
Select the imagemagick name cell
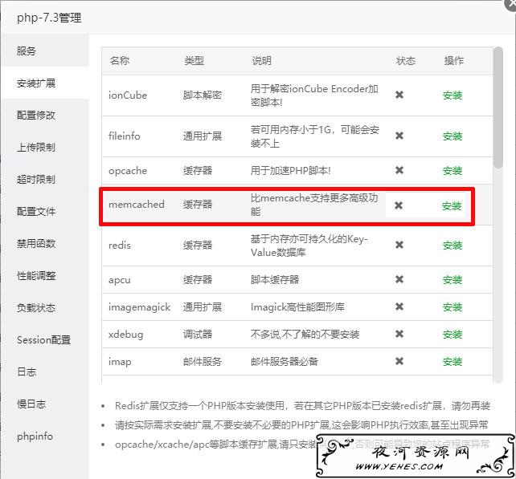[140, 307]
